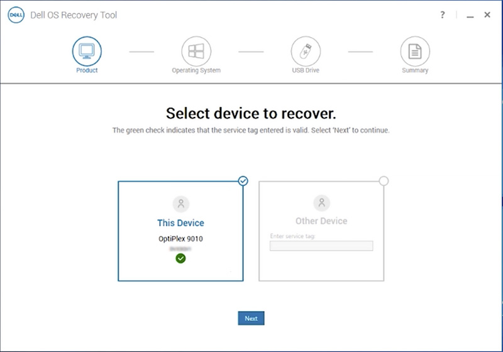Open help with the question mark icon
Image resolution: width=503 pixels, height=352 pixels.
coord(443,14)
